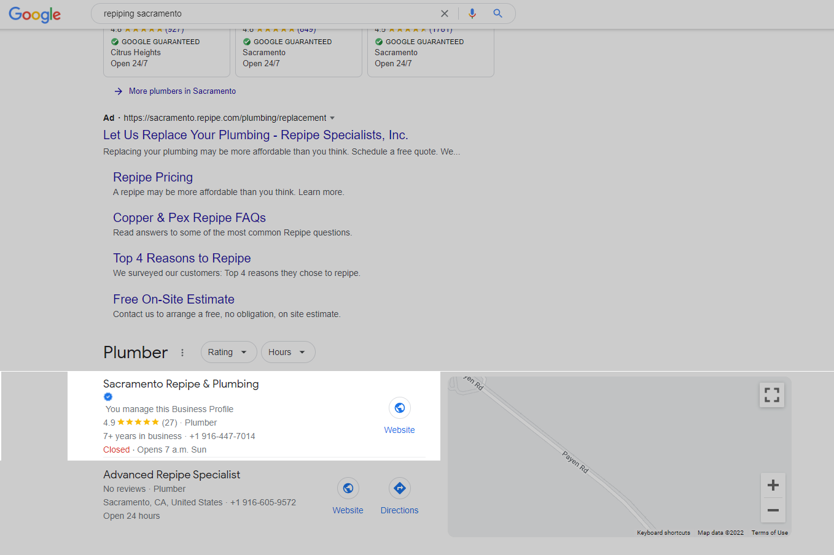Open Free On-Site Estimate link
The height and width of the screenshot is (555, 834).
click(x=174, y=299)
